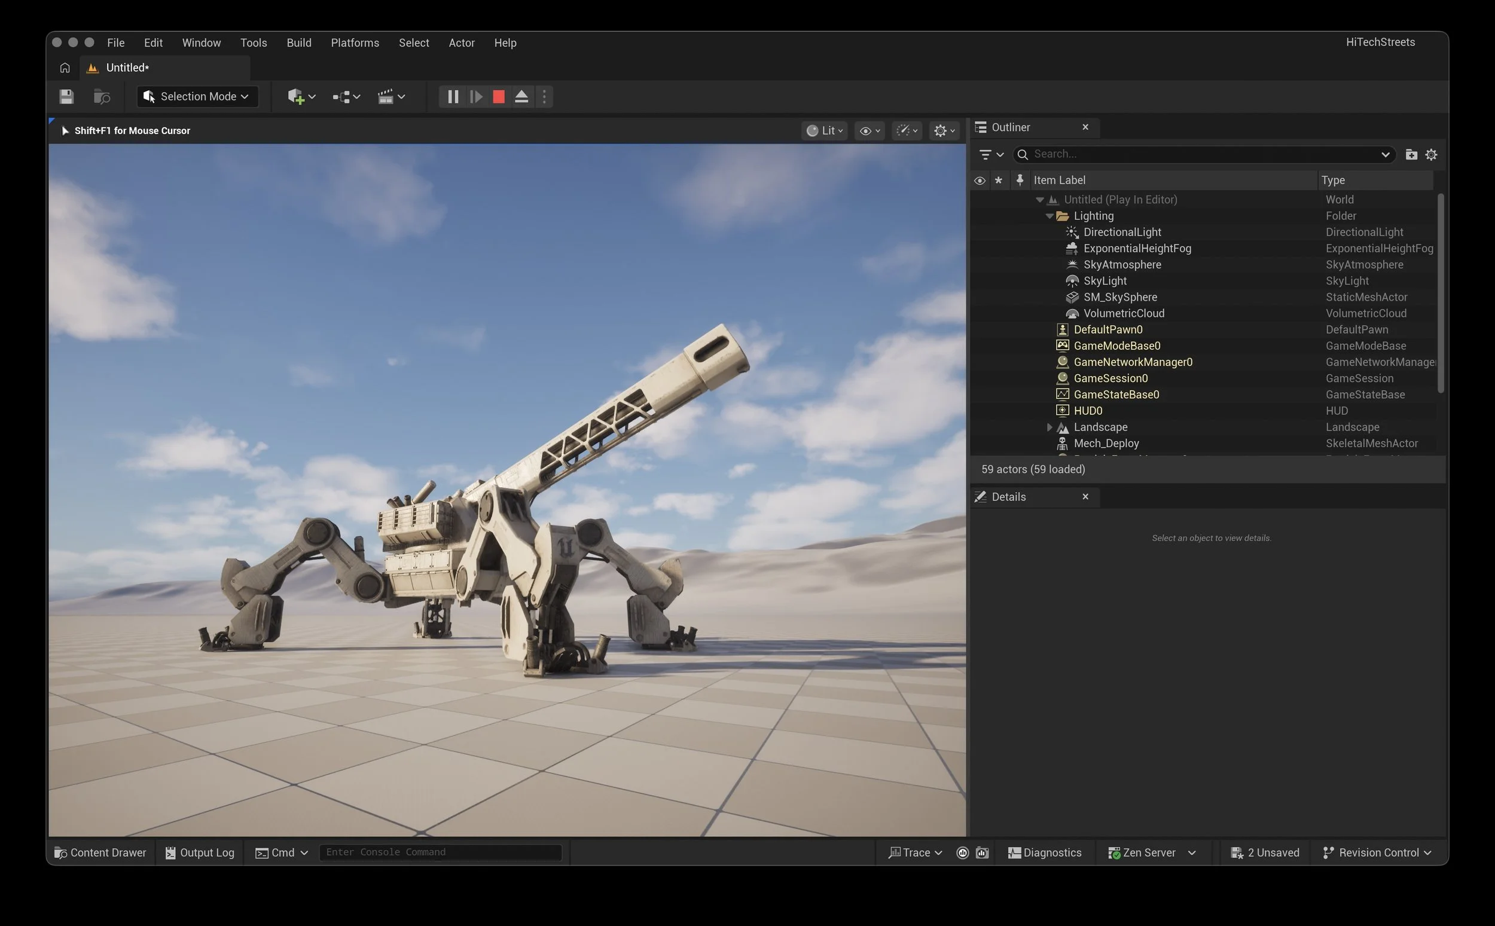1495x926 pixels.
Task: Click the Save Current Level icon
Action: tap(66, 96)
